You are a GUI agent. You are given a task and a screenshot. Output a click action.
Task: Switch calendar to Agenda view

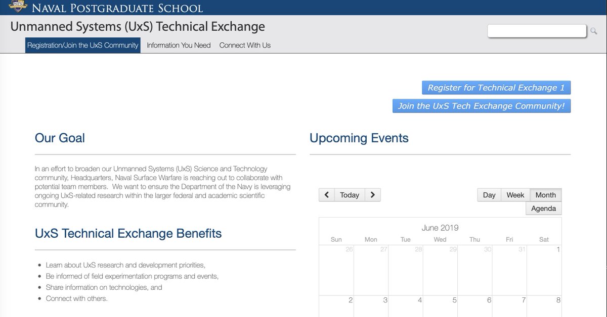point(544,208)
